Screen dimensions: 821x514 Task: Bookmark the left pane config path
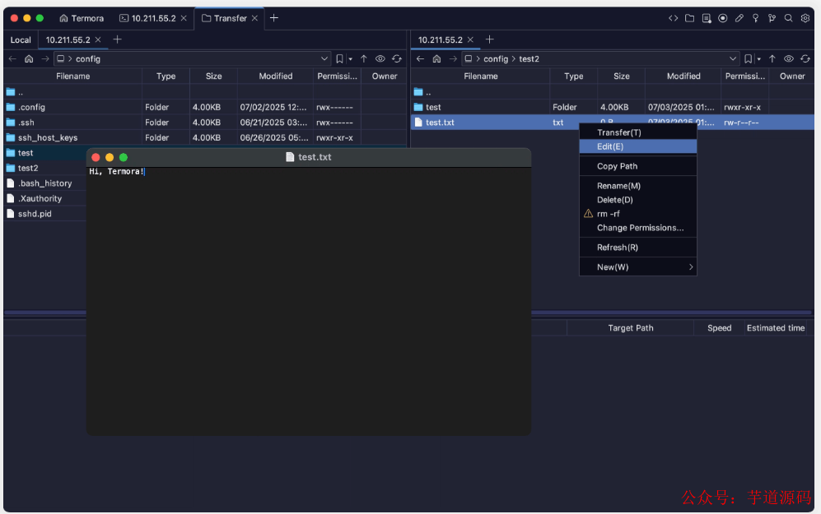click(x=339, y=59)
